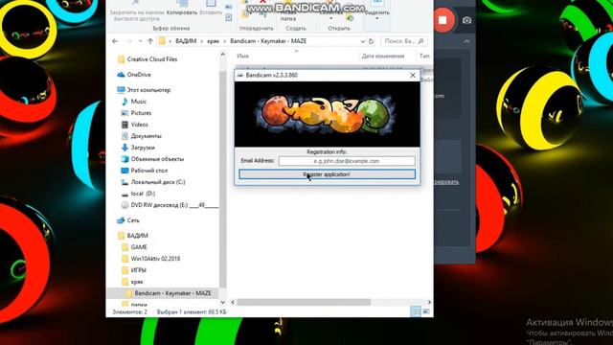Collapse the Bandicam panel chevron

467,41
